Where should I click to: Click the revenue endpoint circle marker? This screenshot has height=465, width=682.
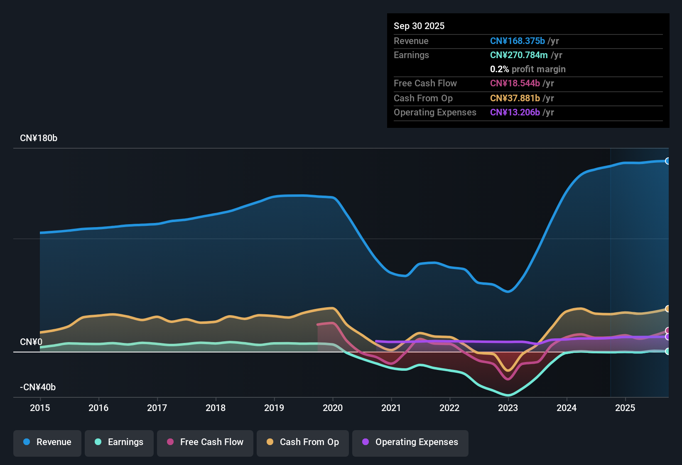point(667,160)
